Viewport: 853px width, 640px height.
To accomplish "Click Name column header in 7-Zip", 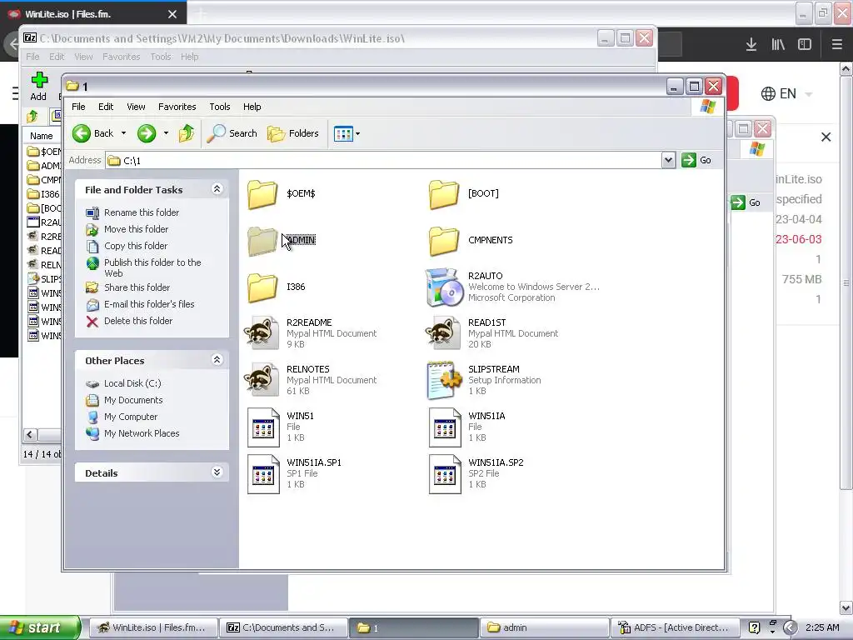I will [x=42, y=136].
